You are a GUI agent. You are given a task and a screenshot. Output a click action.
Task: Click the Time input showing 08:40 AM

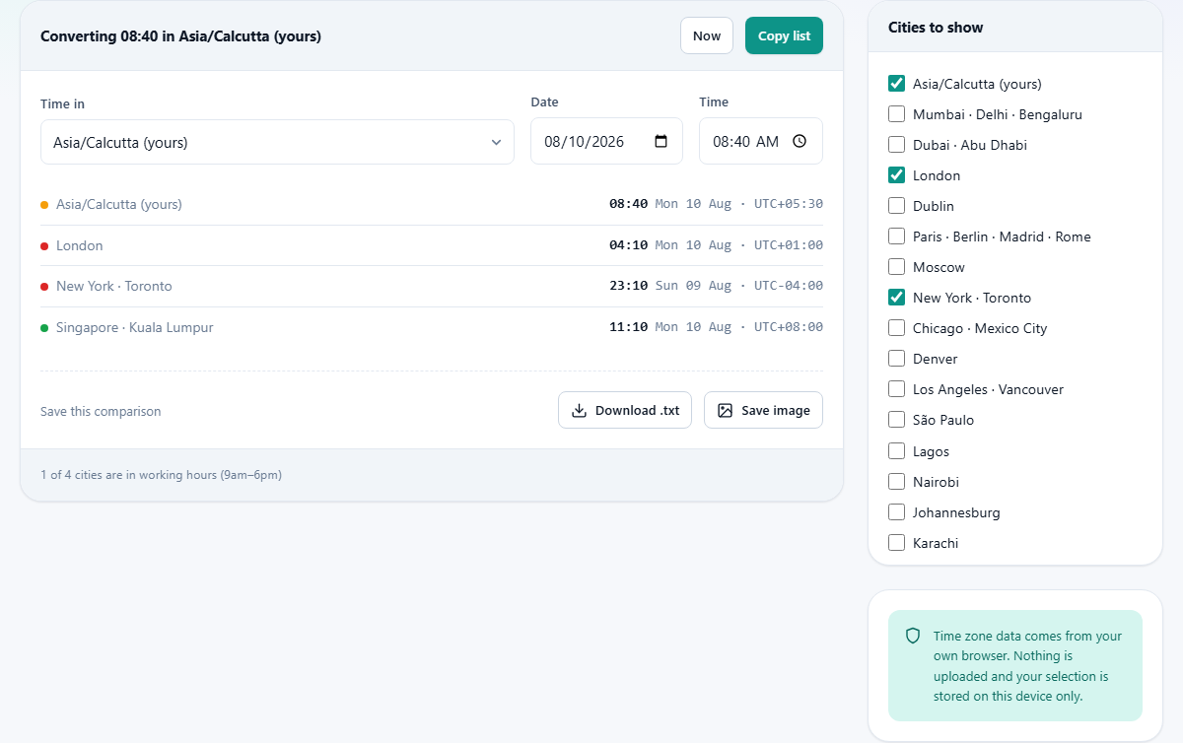click(x=761, y=141)
